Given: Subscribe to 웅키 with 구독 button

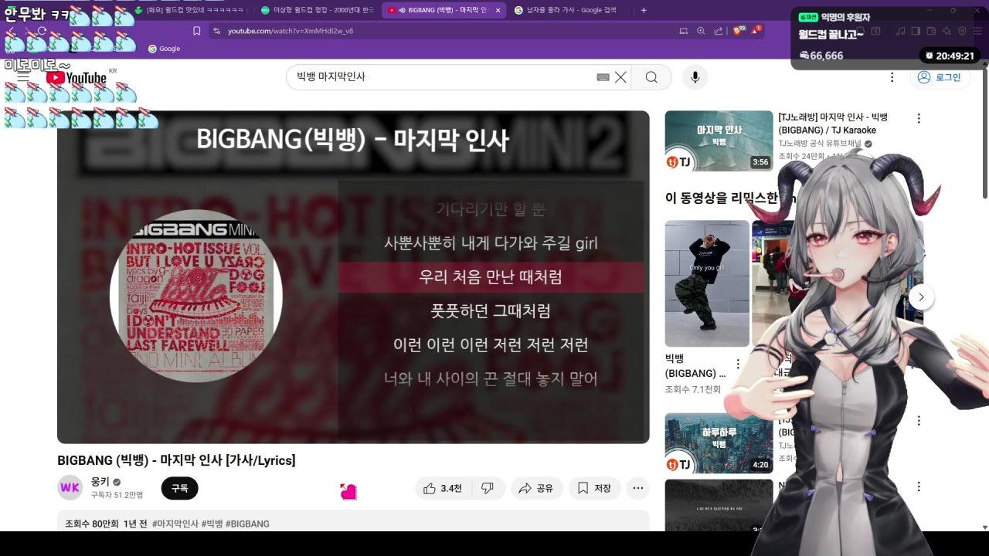Looking at the screenshot, I should click(179, 488).
